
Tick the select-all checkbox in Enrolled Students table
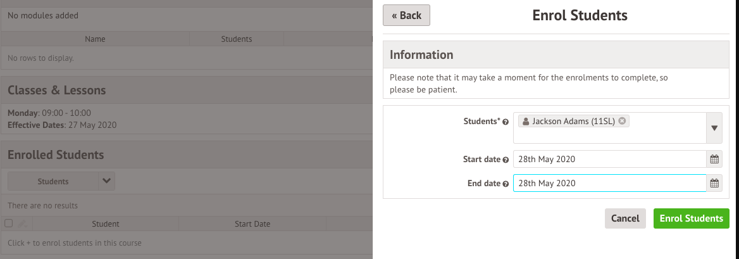[x=9, y=224]
